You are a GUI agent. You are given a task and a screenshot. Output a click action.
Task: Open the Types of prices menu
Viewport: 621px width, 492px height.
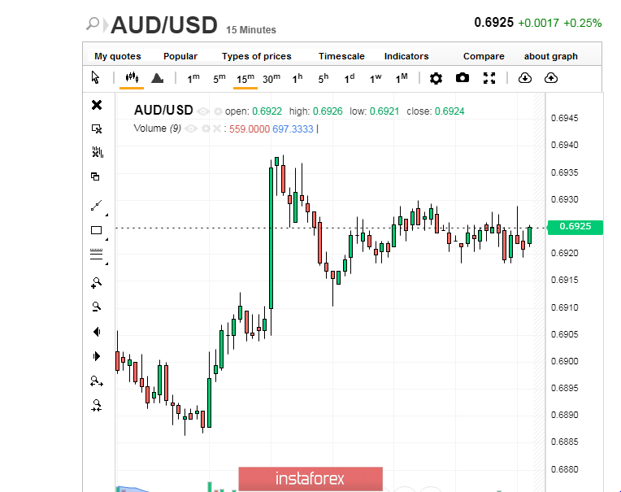tap(256, 56)
